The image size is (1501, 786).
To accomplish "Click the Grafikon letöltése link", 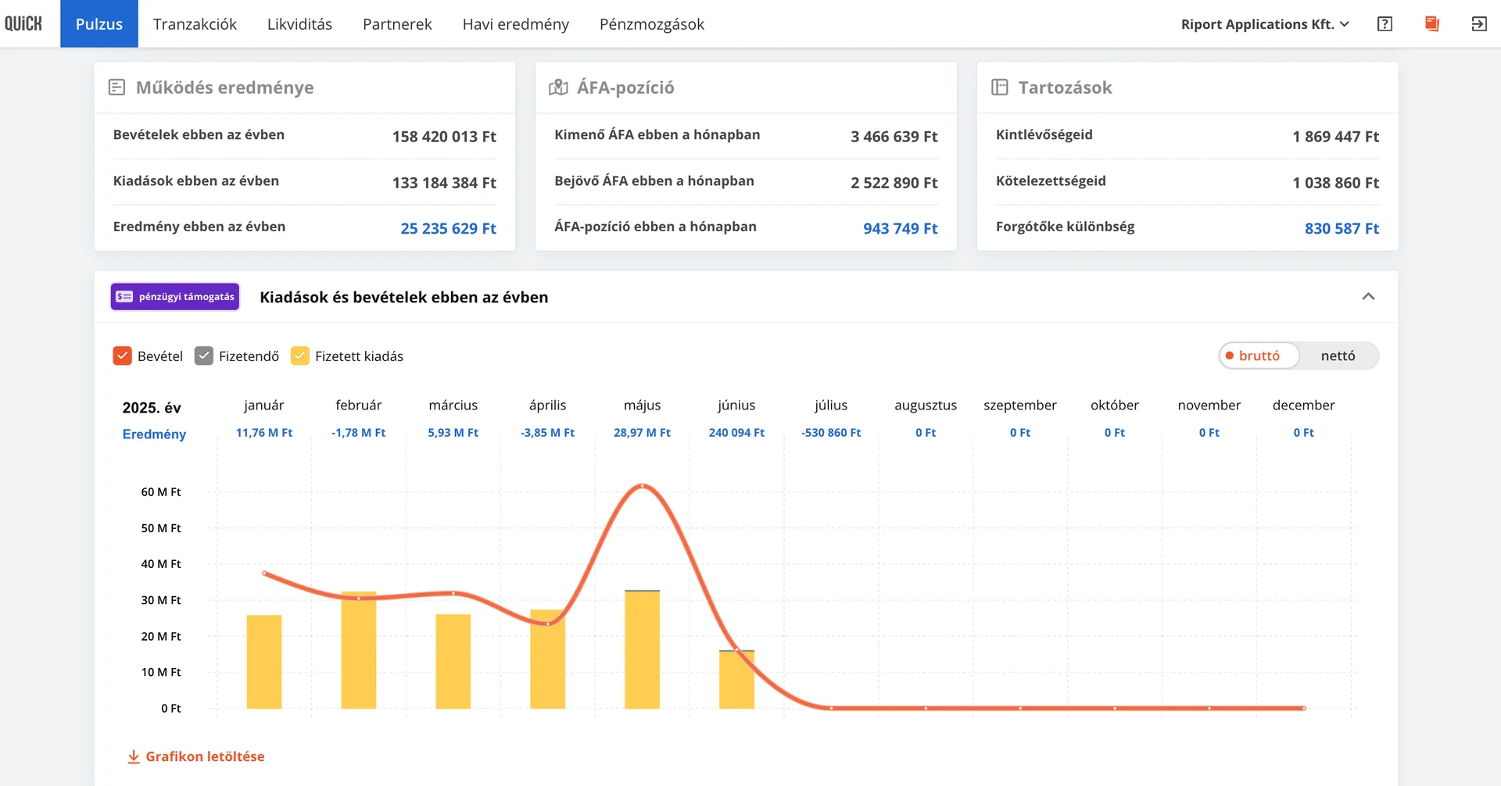I will [x=205, y=756].
